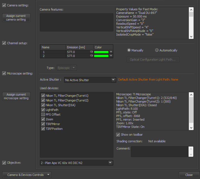This screenshot has width=200, height=179.
Task: Toggle the Microscope setting checkbox
Action: 4,73
